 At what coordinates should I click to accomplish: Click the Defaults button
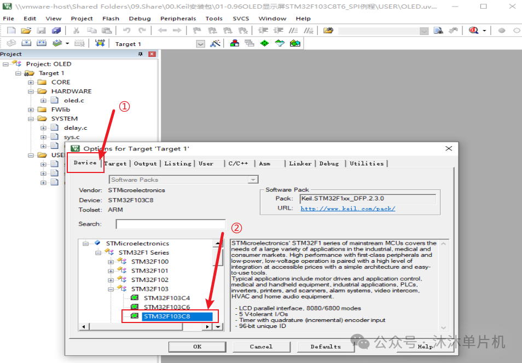326,347
